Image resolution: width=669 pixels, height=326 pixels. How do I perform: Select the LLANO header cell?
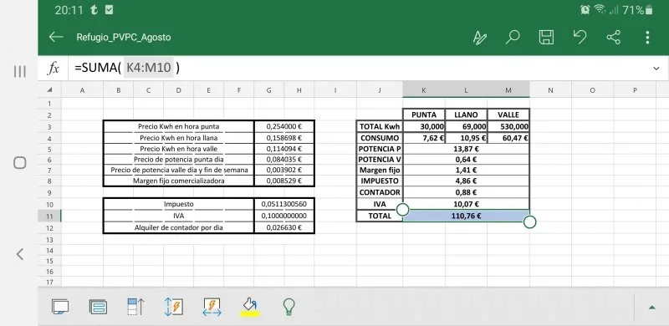466,115
